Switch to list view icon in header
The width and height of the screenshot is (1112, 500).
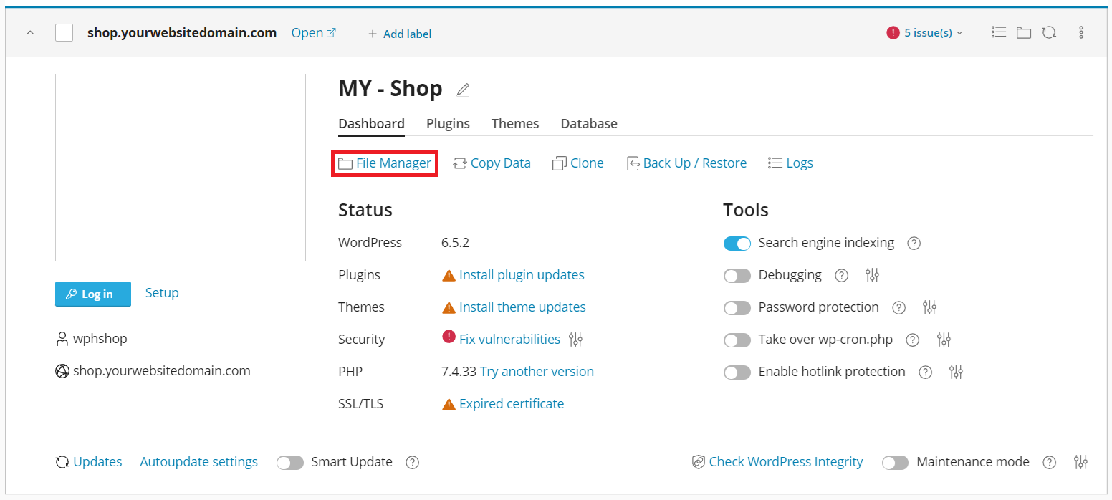click(x=999, y=32)
